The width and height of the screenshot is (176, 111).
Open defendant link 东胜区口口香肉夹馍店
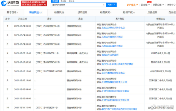112,46
